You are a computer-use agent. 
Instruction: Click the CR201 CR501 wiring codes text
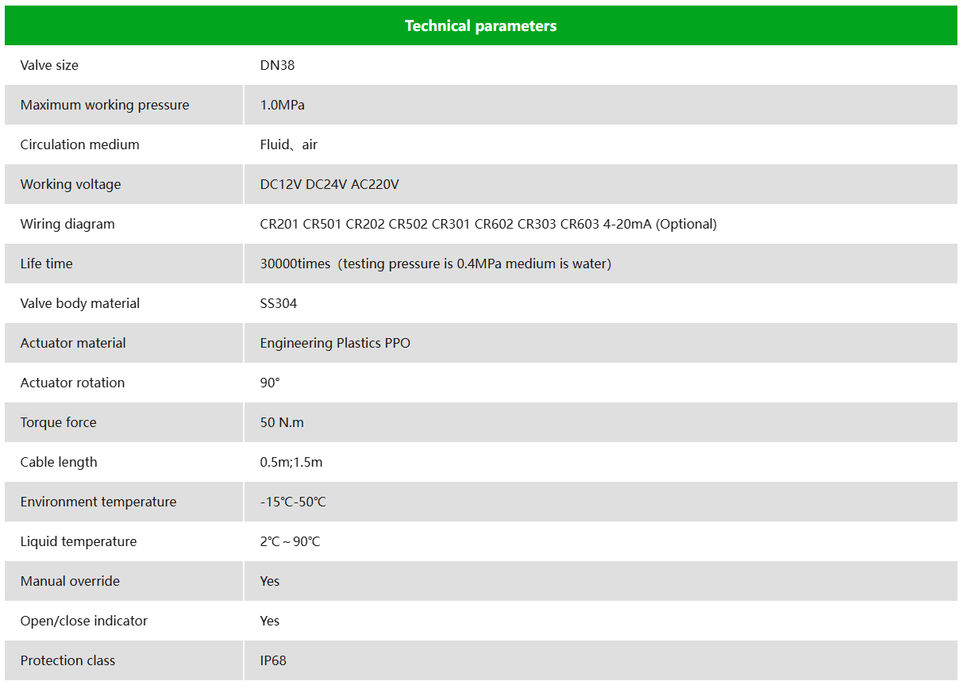[x=488, y=224]
